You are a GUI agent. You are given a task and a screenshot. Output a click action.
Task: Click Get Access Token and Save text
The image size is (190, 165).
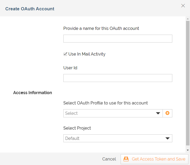pos(159,159)
